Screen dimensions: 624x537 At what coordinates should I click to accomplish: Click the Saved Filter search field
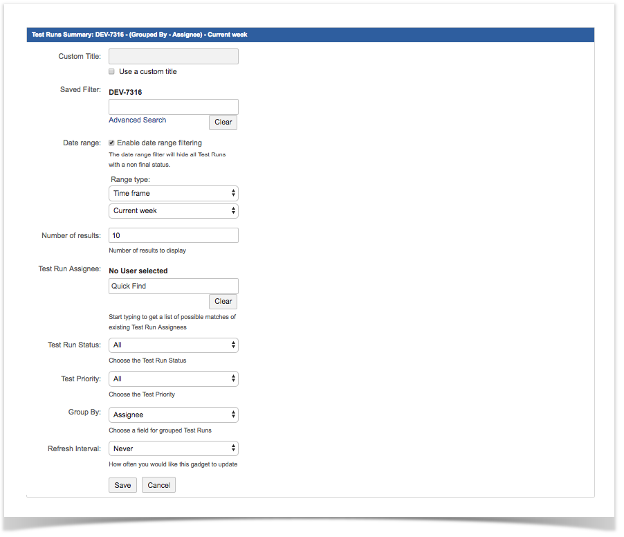[x=174, y=107]
